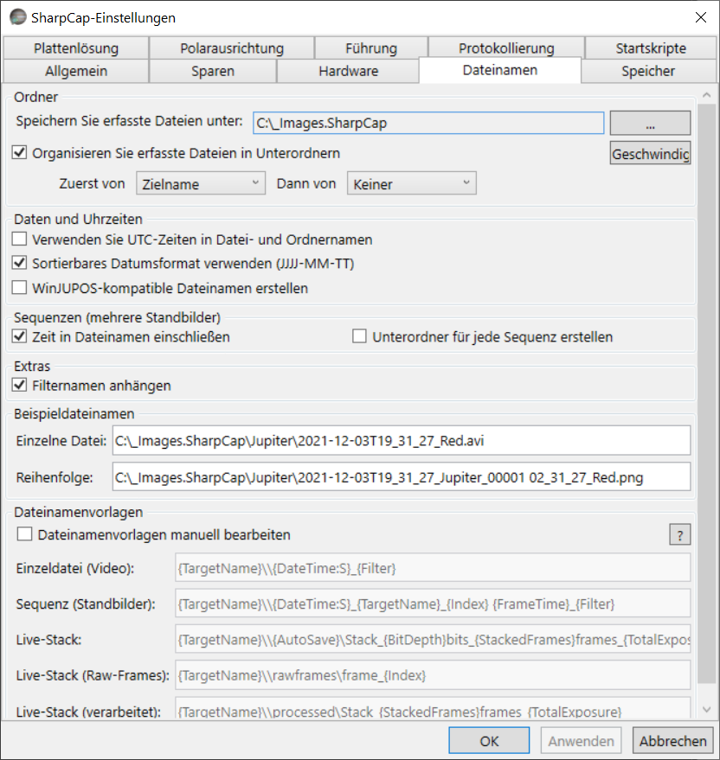
Task: Open the Plattenlösung tab
Action: 76,48
